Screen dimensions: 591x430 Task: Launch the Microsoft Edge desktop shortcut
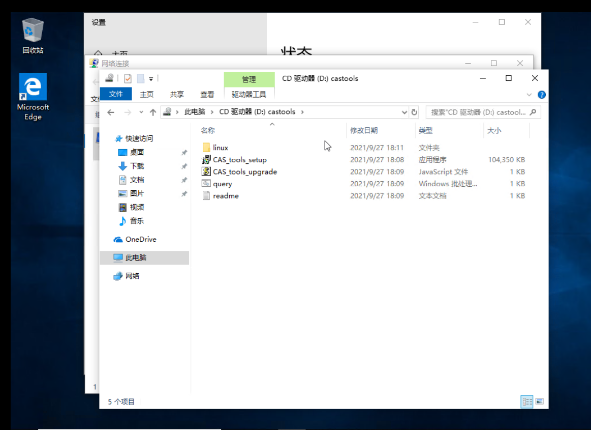[33, 97]
